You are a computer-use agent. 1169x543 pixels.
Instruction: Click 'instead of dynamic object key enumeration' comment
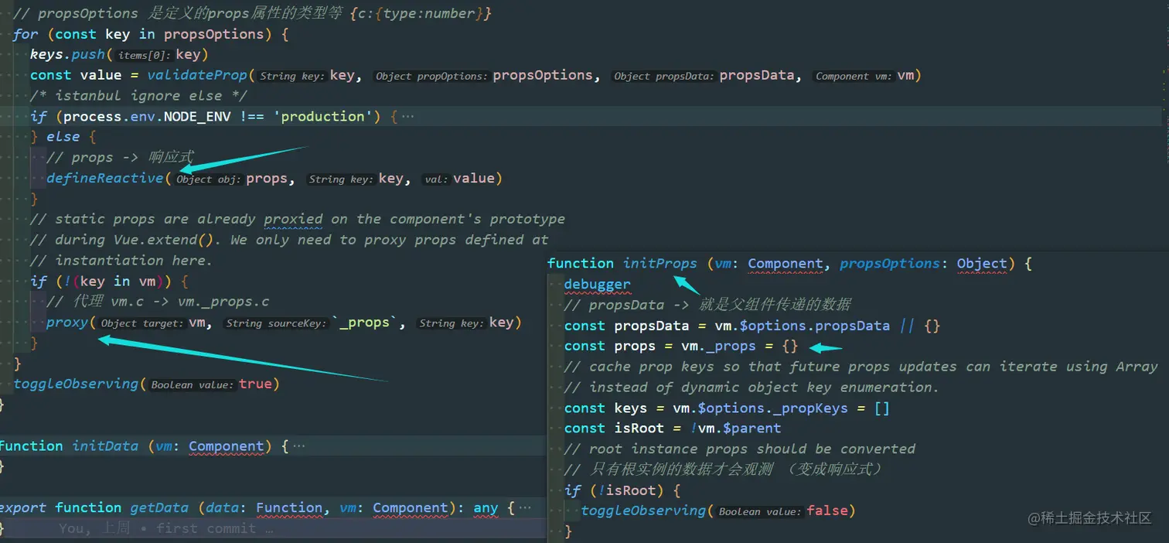(x=751, y=388)
